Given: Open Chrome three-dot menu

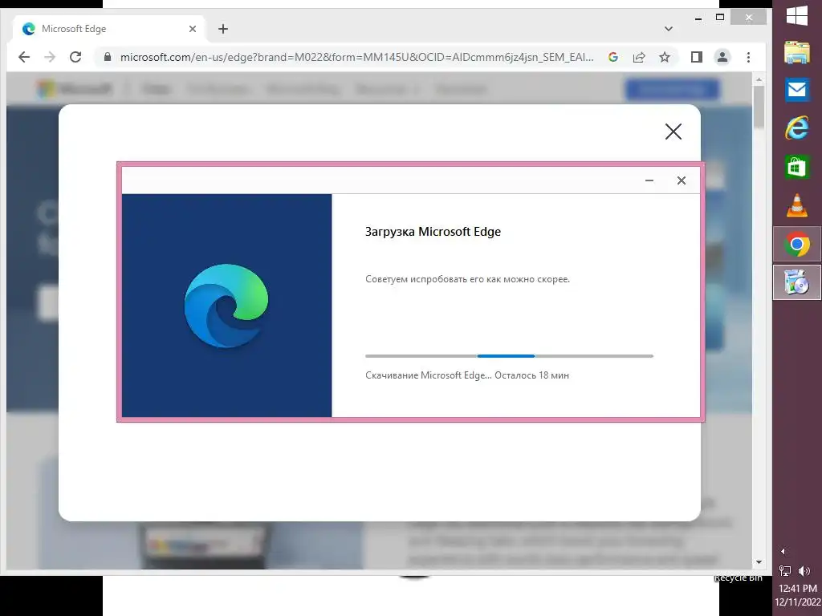Looking at the screenshot, I should (749, 57).
